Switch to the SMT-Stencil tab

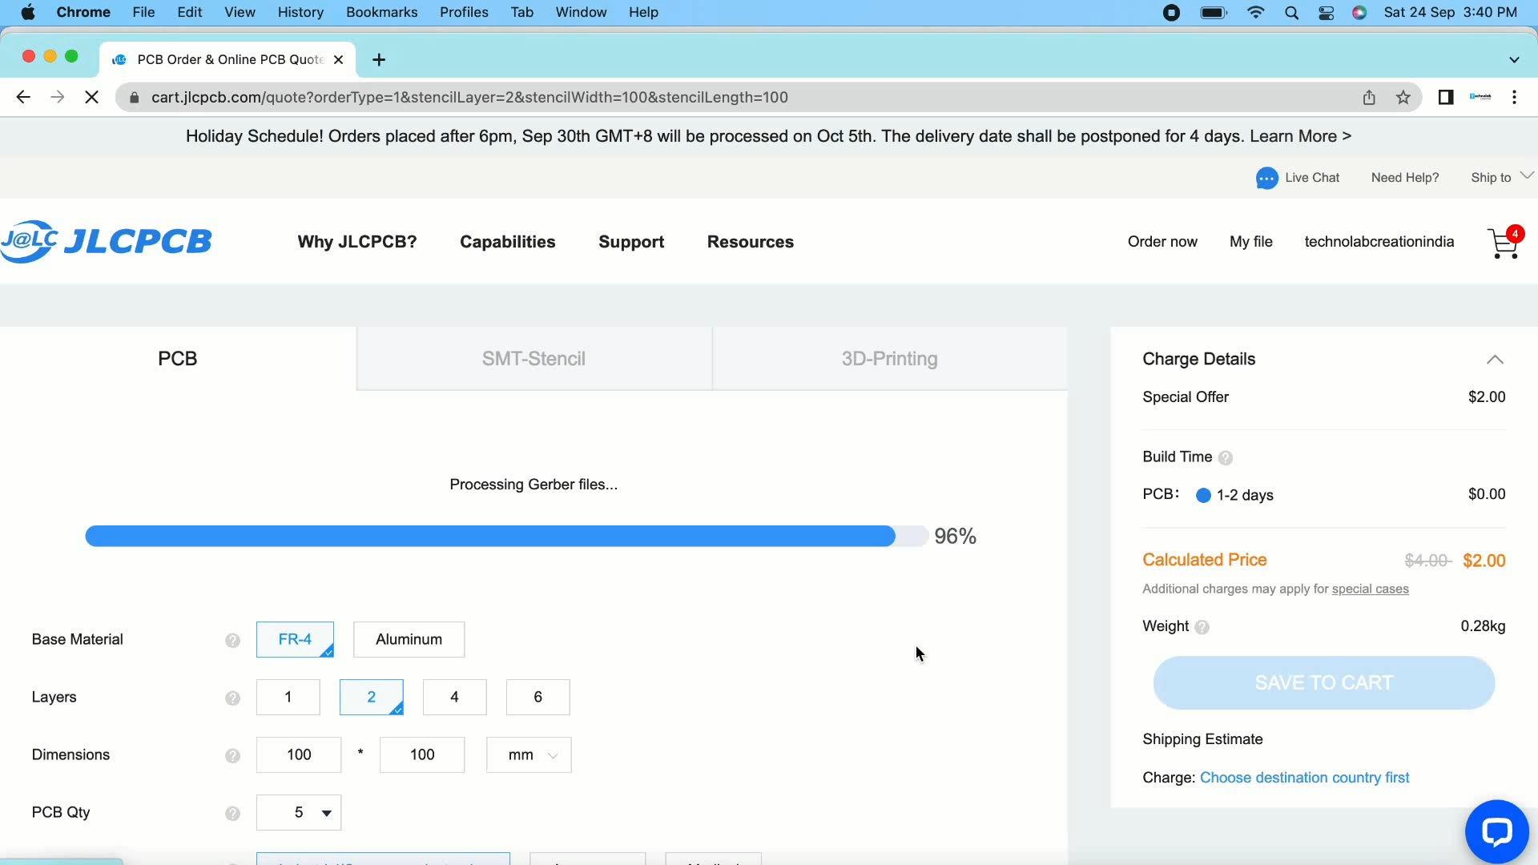(x=533, y=359)
